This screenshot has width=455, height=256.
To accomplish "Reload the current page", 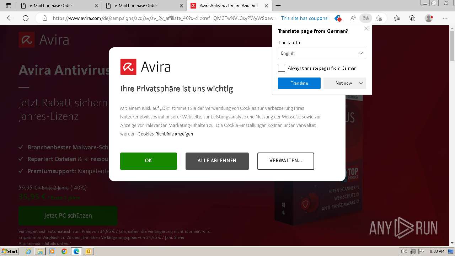I will (x=26, y=18).
